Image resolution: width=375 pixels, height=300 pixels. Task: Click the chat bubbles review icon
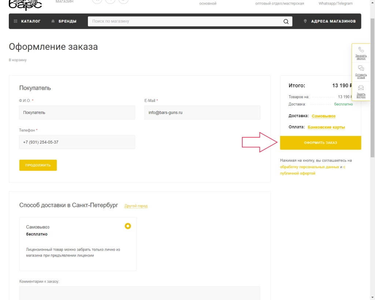click(361, 68)
